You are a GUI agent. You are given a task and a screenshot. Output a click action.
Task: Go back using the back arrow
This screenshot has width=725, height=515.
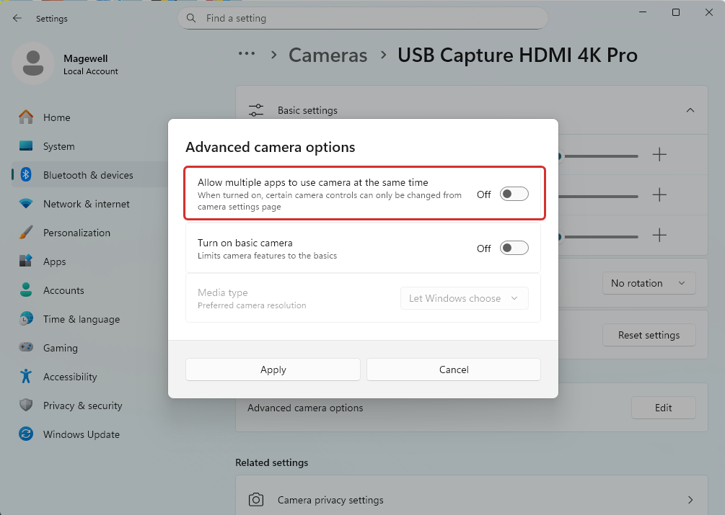pos(17,18)
